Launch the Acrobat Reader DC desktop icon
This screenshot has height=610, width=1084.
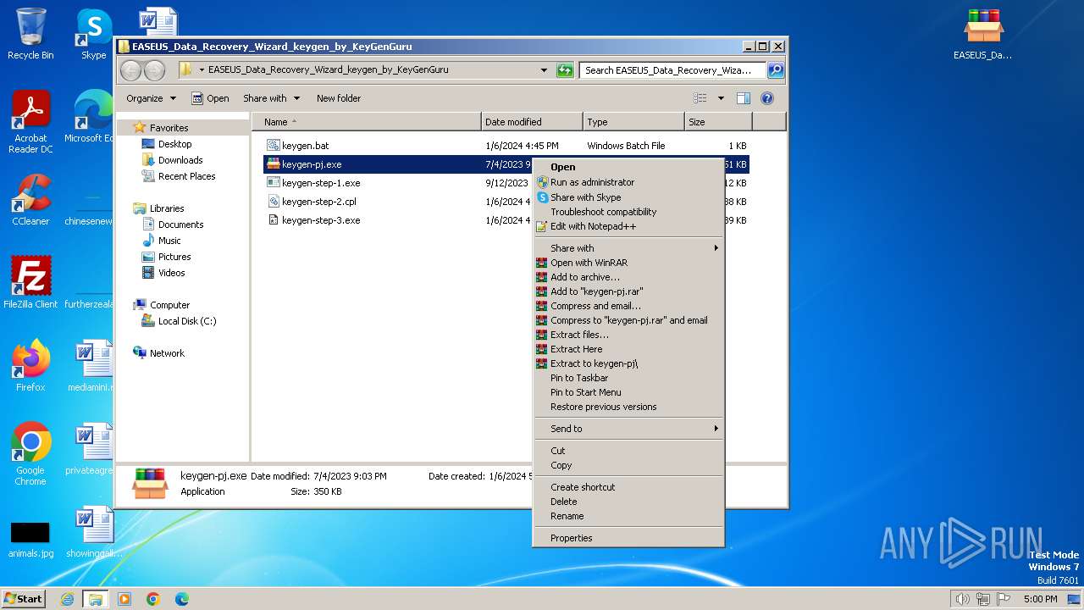point(30,122)
